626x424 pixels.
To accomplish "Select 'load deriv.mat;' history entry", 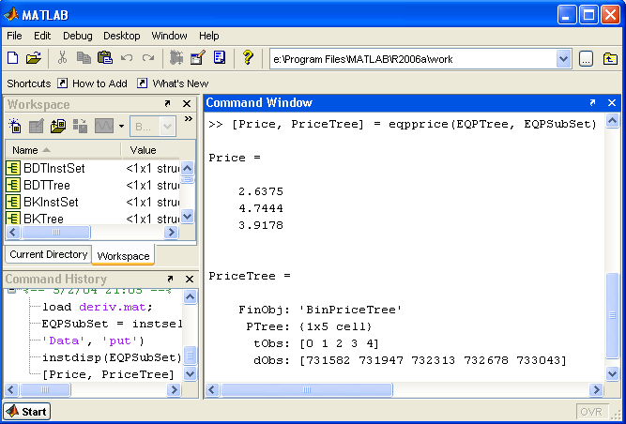I will (98, 307).
